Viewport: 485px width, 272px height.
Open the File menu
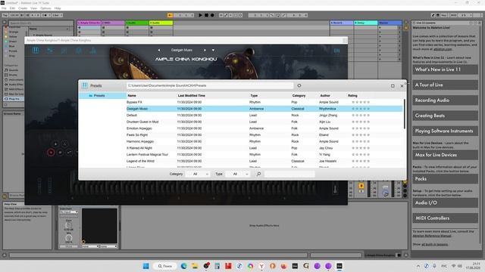pyautogui.click(x=4, y=8)
